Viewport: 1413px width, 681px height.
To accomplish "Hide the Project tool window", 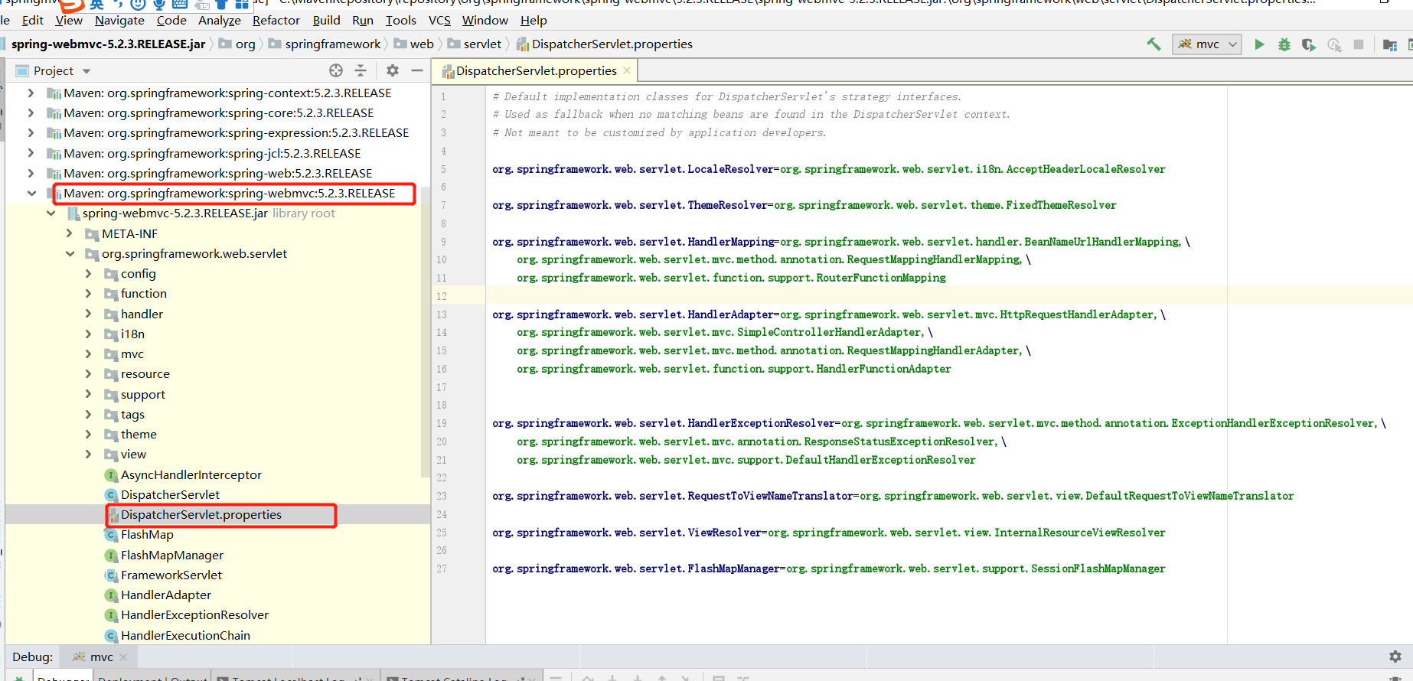I will (417, 70).
